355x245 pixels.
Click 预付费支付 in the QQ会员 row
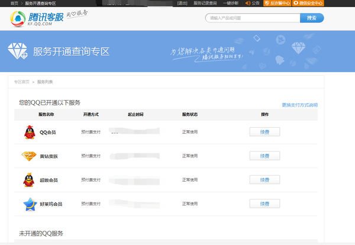91,132
